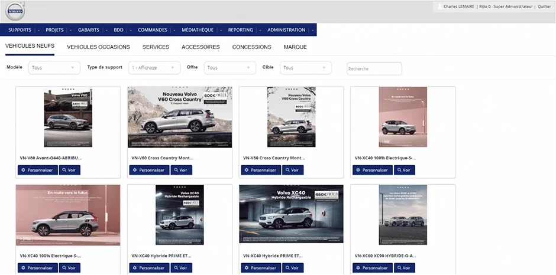The height and width of the screenshot is (275, 556).
Task: Click Voir under VN-V60 Avant-O440-ABRIBU
Action: [70, 170]
